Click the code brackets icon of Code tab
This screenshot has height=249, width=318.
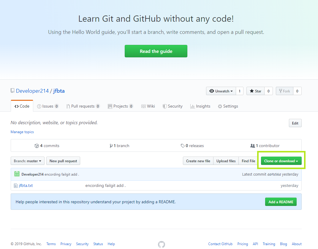pyautogui.click(x=17, y=106)
